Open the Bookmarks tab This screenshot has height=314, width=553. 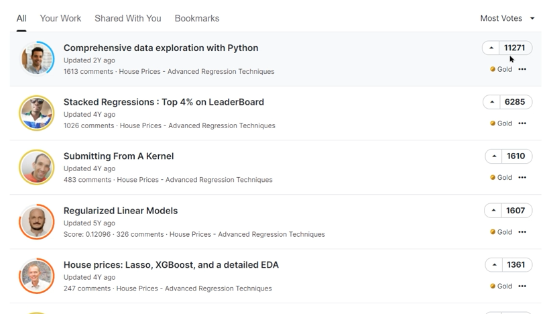pyautogui.click(x=196, y=18)
